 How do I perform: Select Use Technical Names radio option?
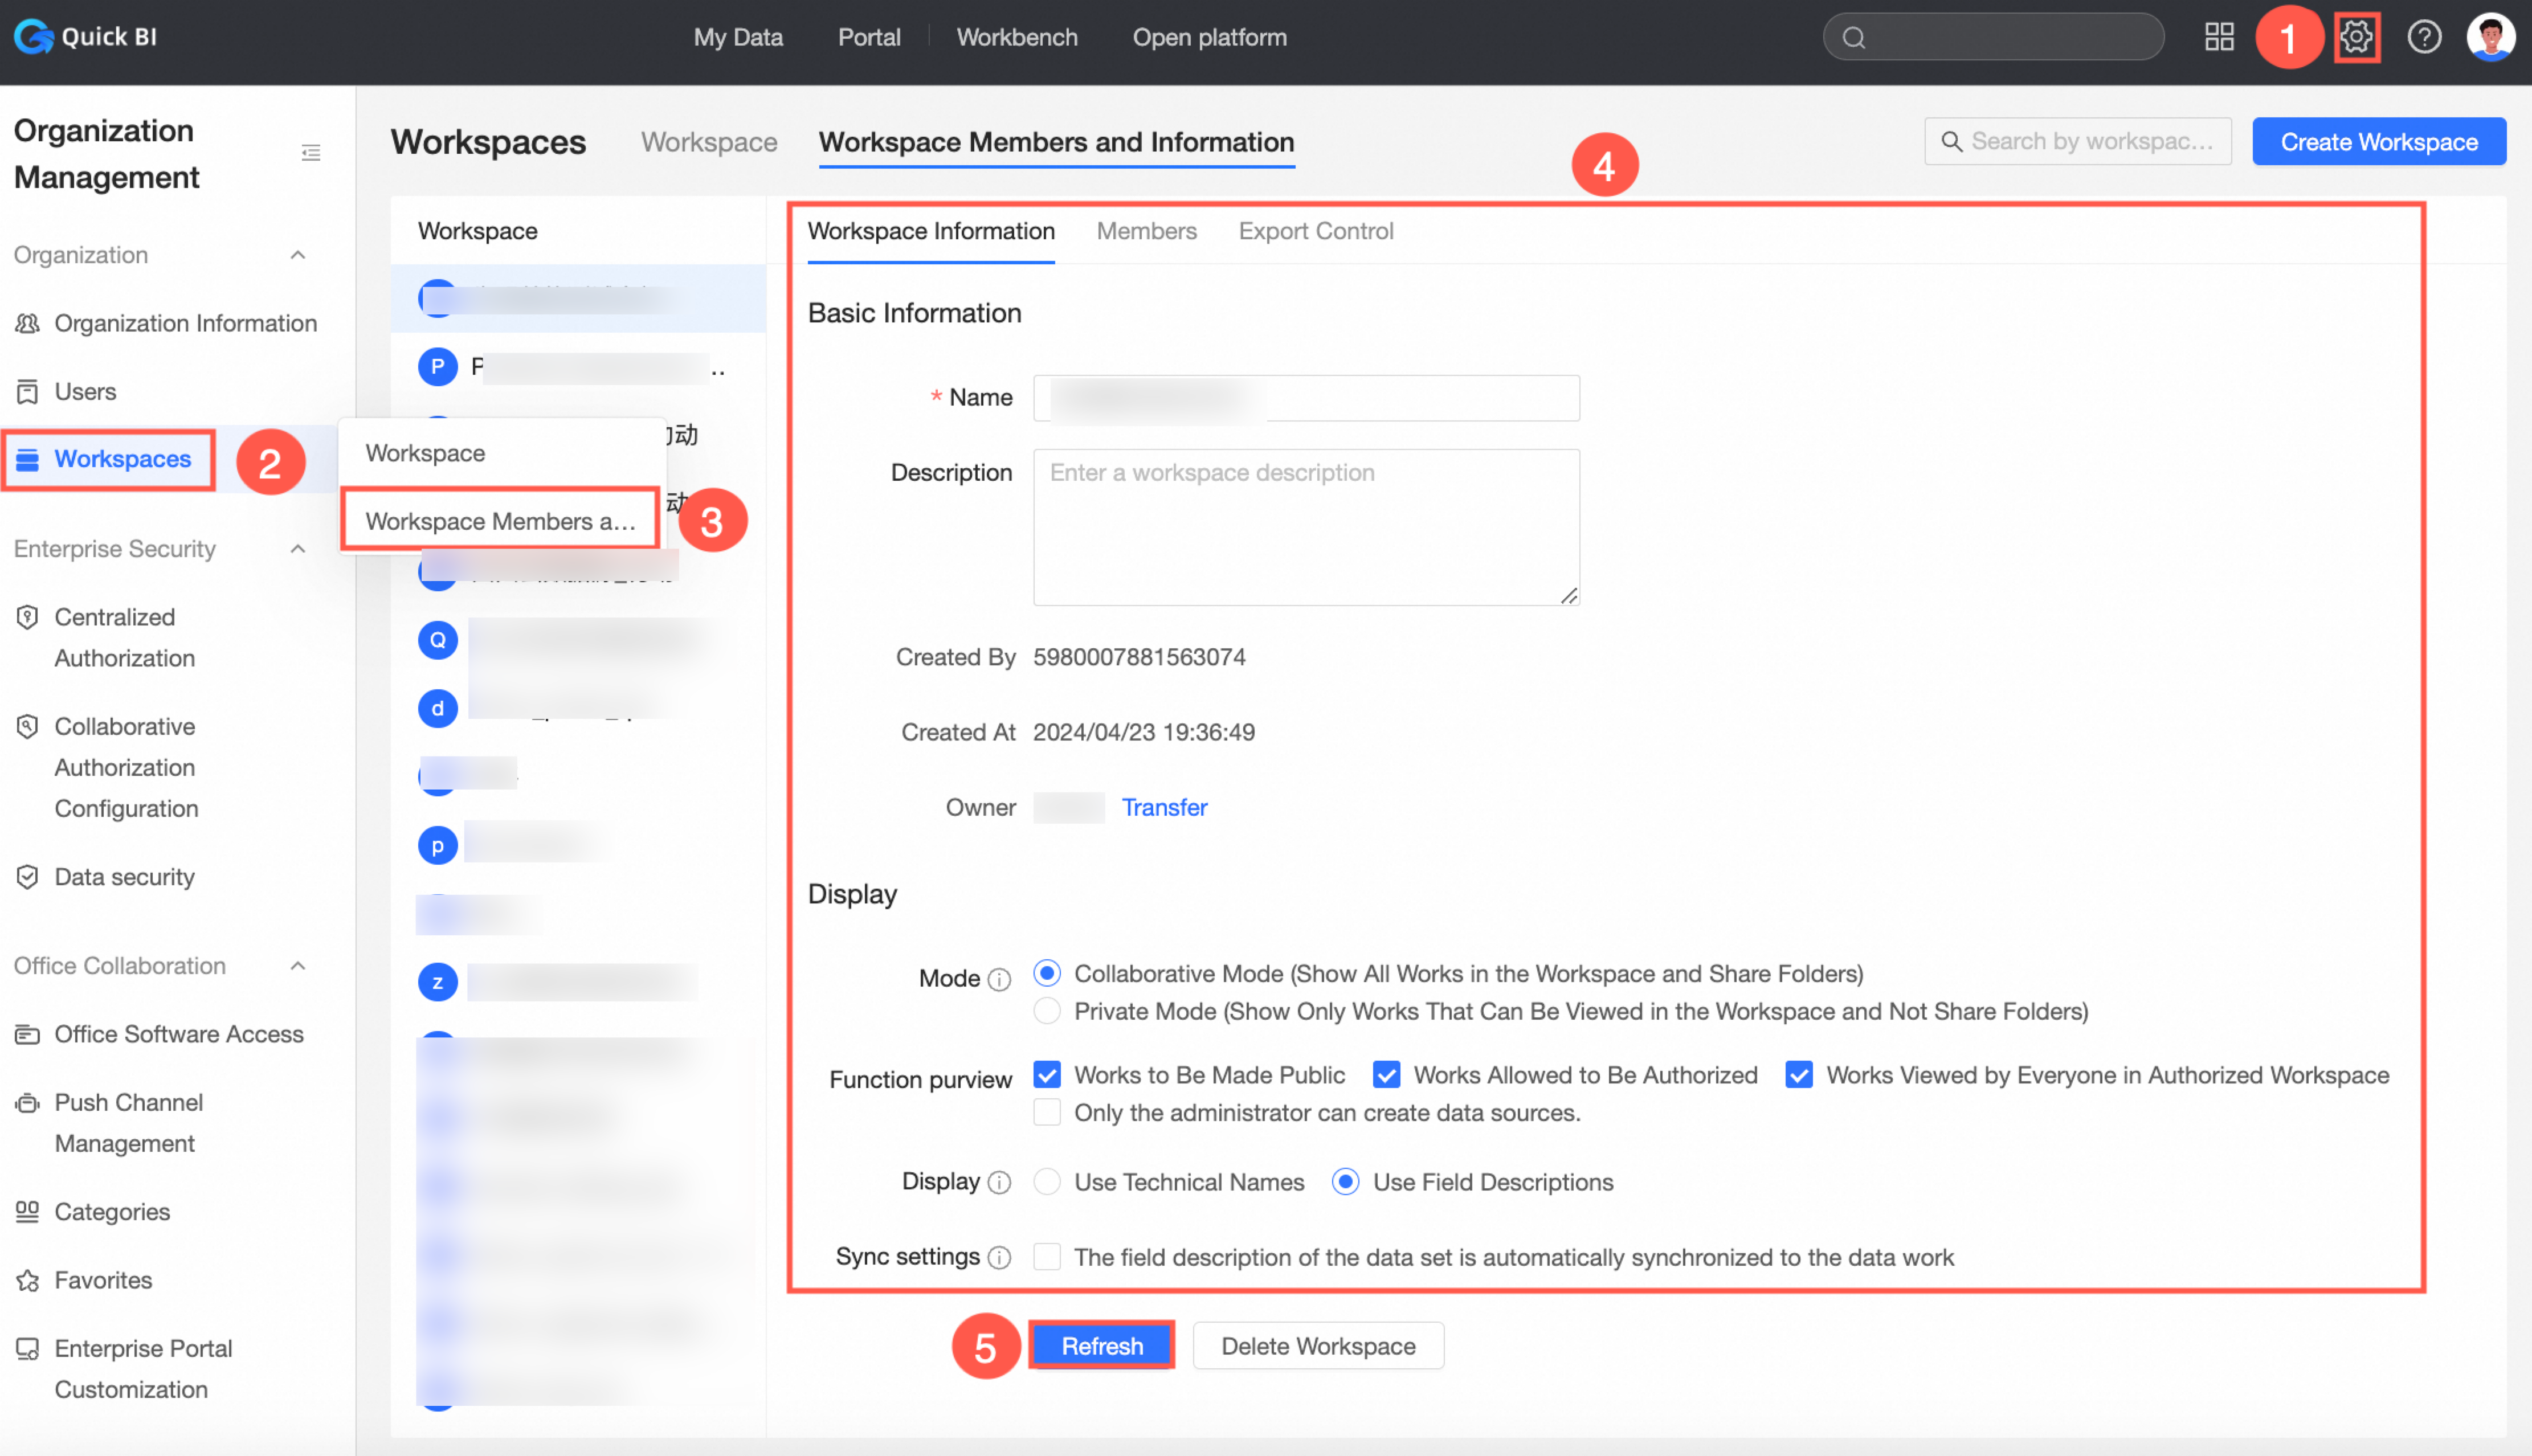[1047, 1182]
